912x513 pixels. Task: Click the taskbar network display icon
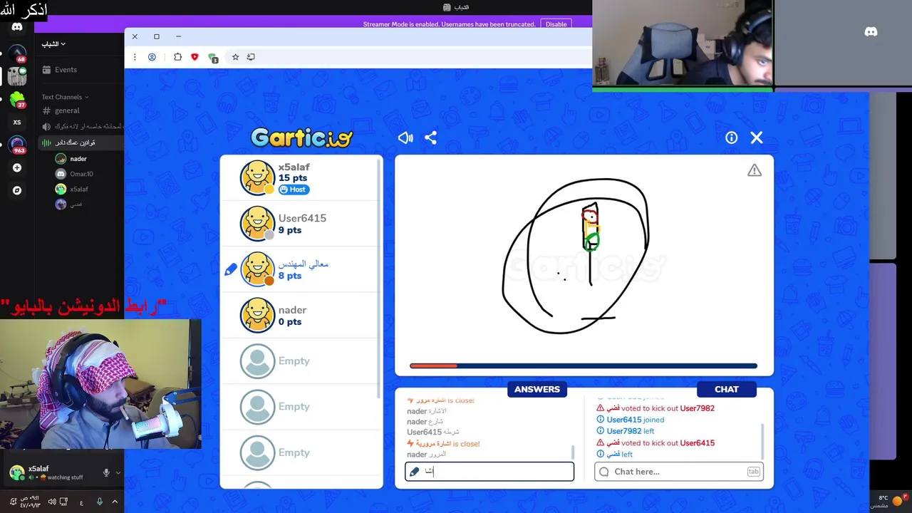[64, 502]
